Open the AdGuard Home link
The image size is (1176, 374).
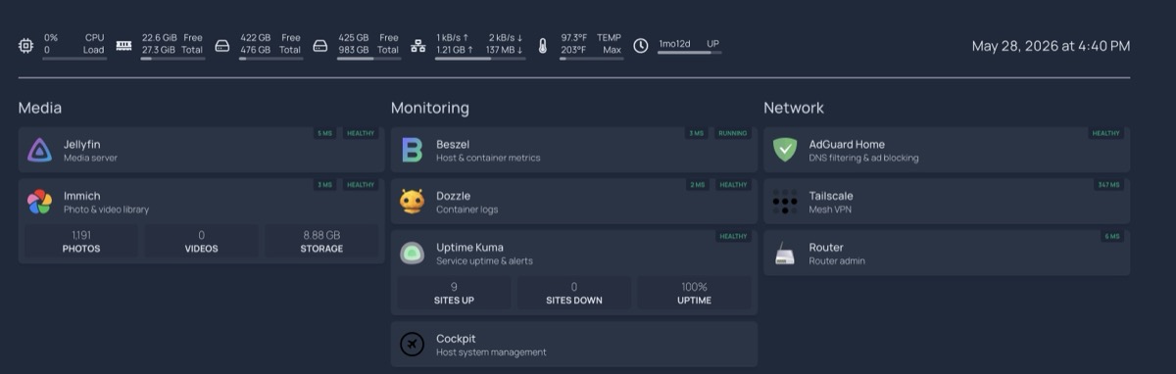point(947,150)
